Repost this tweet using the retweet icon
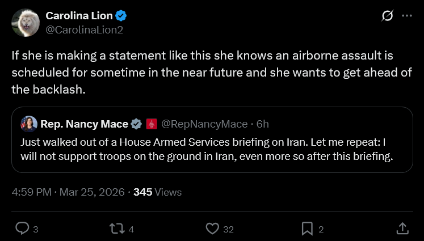The image size is (424, 241). pos(116,229)
